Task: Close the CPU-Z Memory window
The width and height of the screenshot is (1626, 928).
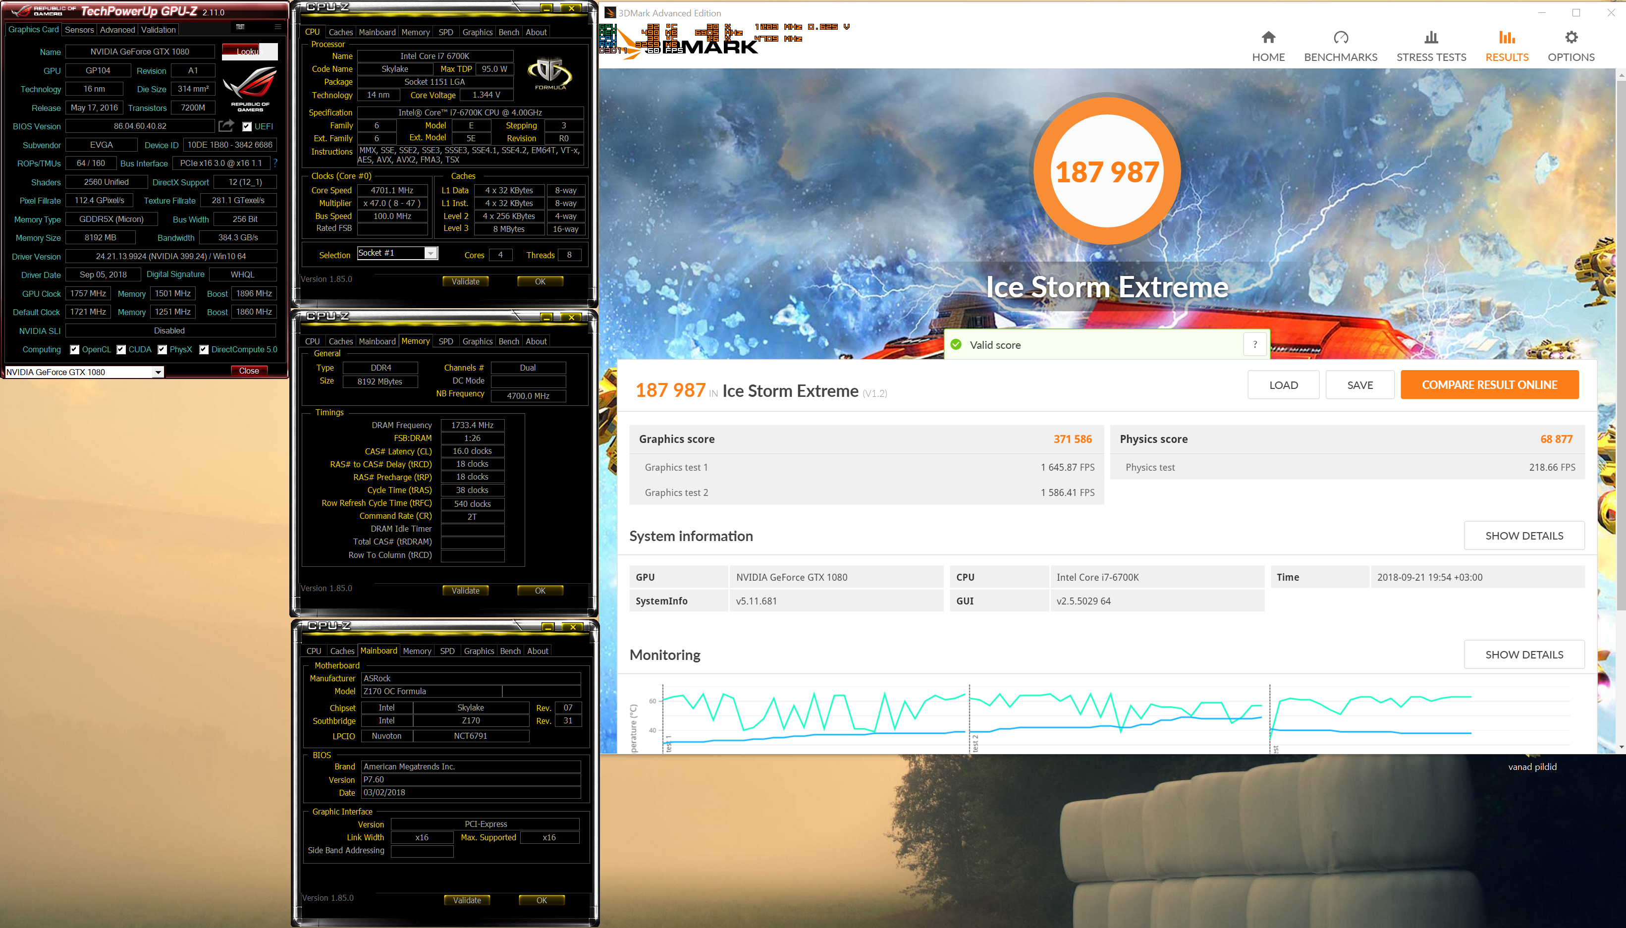Action: click(x=572, y=318)
